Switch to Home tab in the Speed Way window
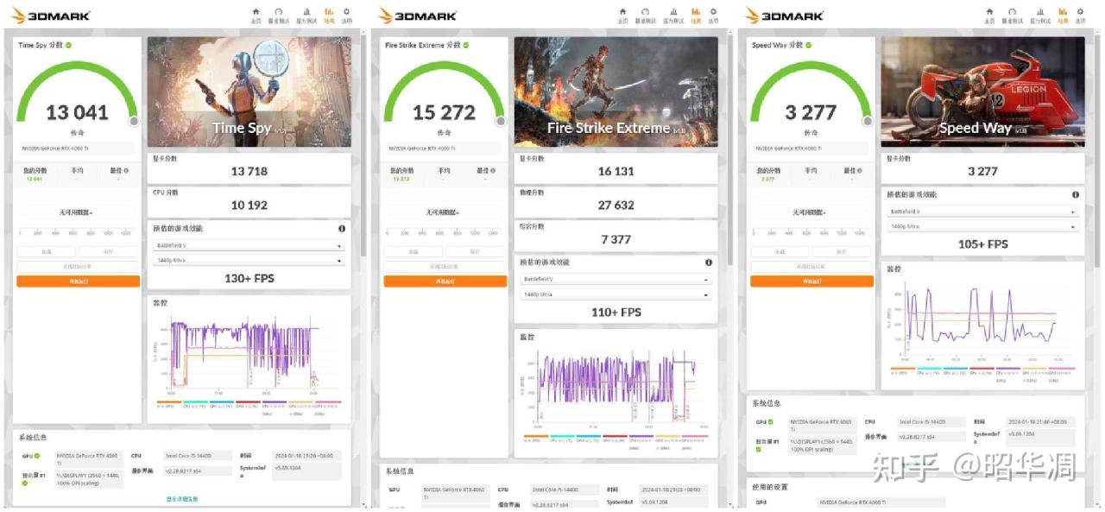The width and height of the screenshot is (1105, 512). coord(989,15)
